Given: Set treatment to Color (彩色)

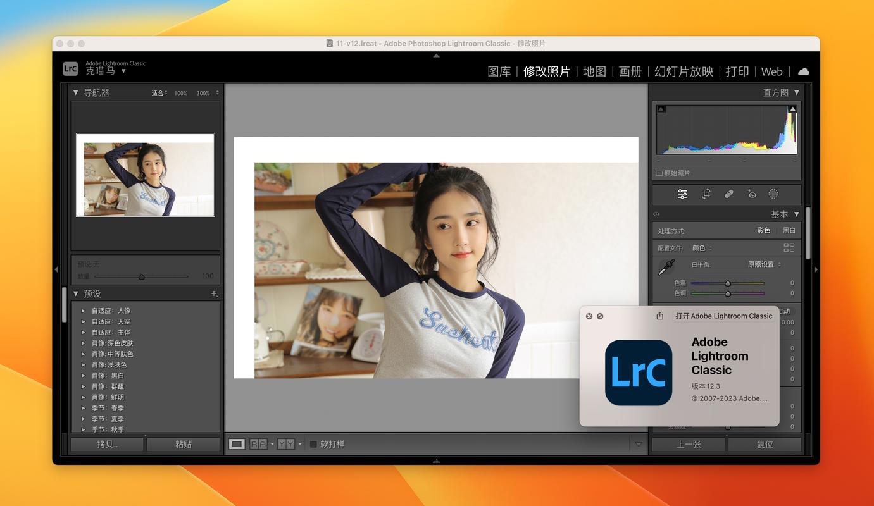Looking at the screenshot, I should pyautogui.click(x=764, y=230).
